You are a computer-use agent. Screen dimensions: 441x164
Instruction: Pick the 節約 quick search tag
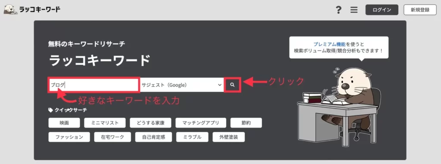(246, 123)
